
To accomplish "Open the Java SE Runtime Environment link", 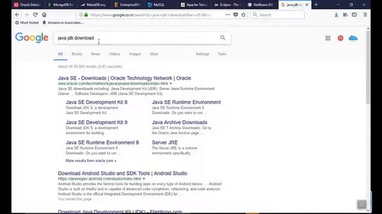I will pos(186,102).
